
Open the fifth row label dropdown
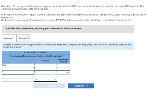coord(18,80)
